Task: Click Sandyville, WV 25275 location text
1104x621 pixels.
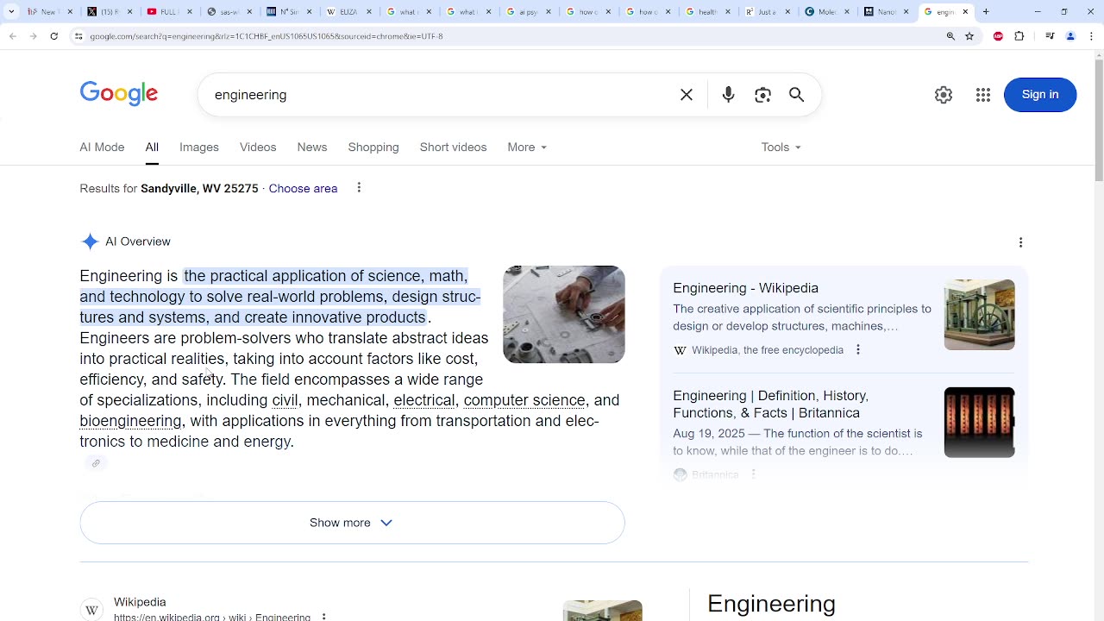Action: (x=199, y=188)
